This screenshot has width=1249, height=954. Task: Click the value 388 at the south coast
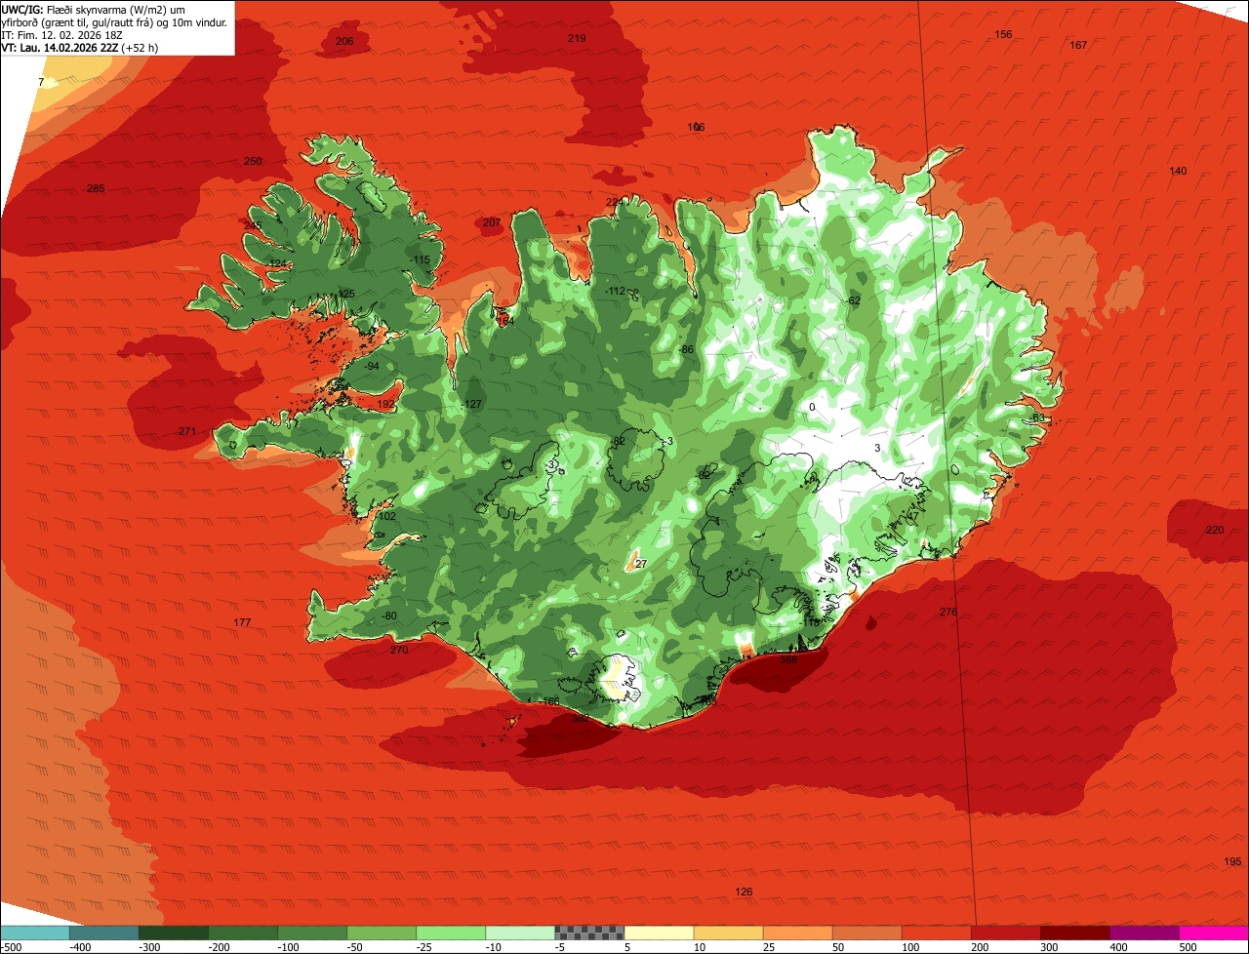coord(788,659)
